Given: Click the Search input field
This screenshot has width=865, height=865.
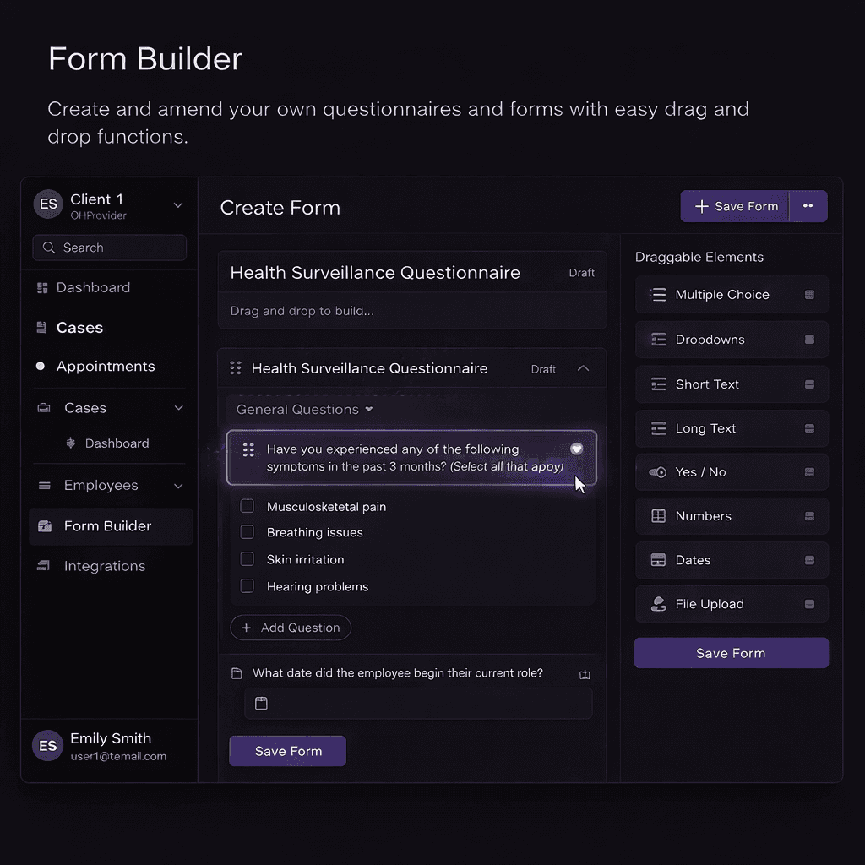Looking at the screenshot, I should click(110, 248).
